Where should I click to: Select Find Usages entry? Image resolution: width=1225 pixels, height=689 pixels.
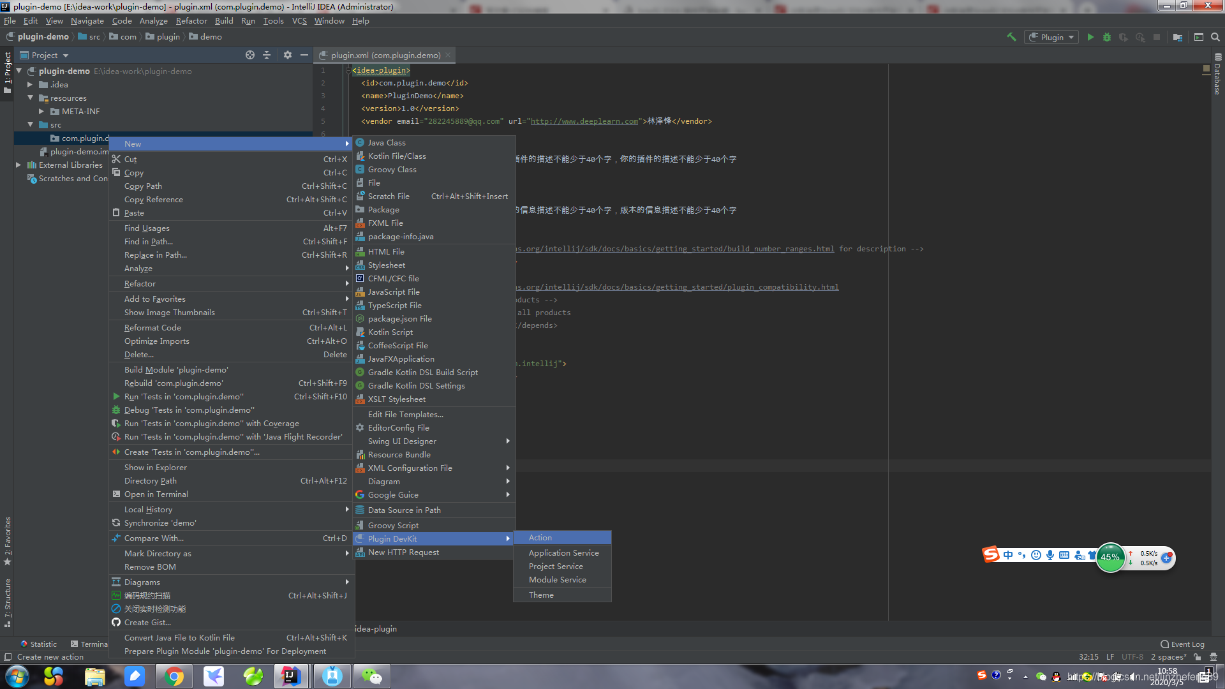pos(232,228)
